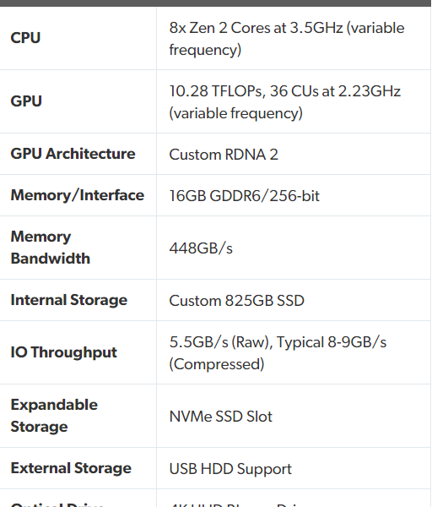Viewport: 432px width, 507px height.
Task: Select the NVMe SSD Slot value
Action: tap(221, 417)
